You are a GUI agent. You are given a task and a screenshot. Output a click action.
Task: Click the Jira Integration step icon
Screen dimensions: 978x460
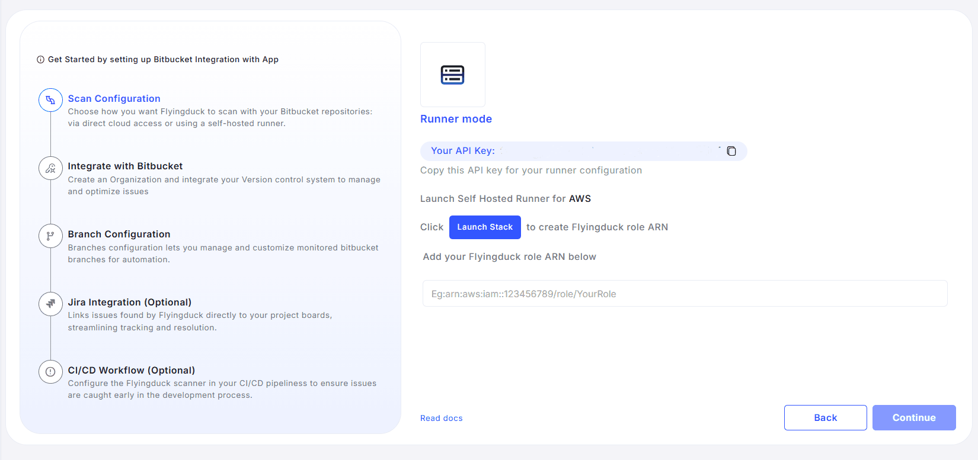pos(50,304)
